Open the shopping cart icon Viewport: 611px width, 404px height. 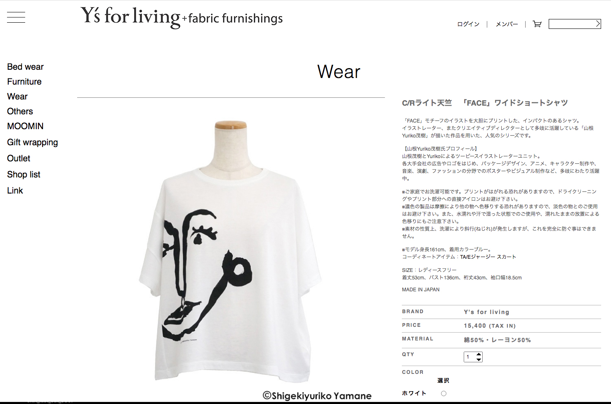[x=537, y=24]
